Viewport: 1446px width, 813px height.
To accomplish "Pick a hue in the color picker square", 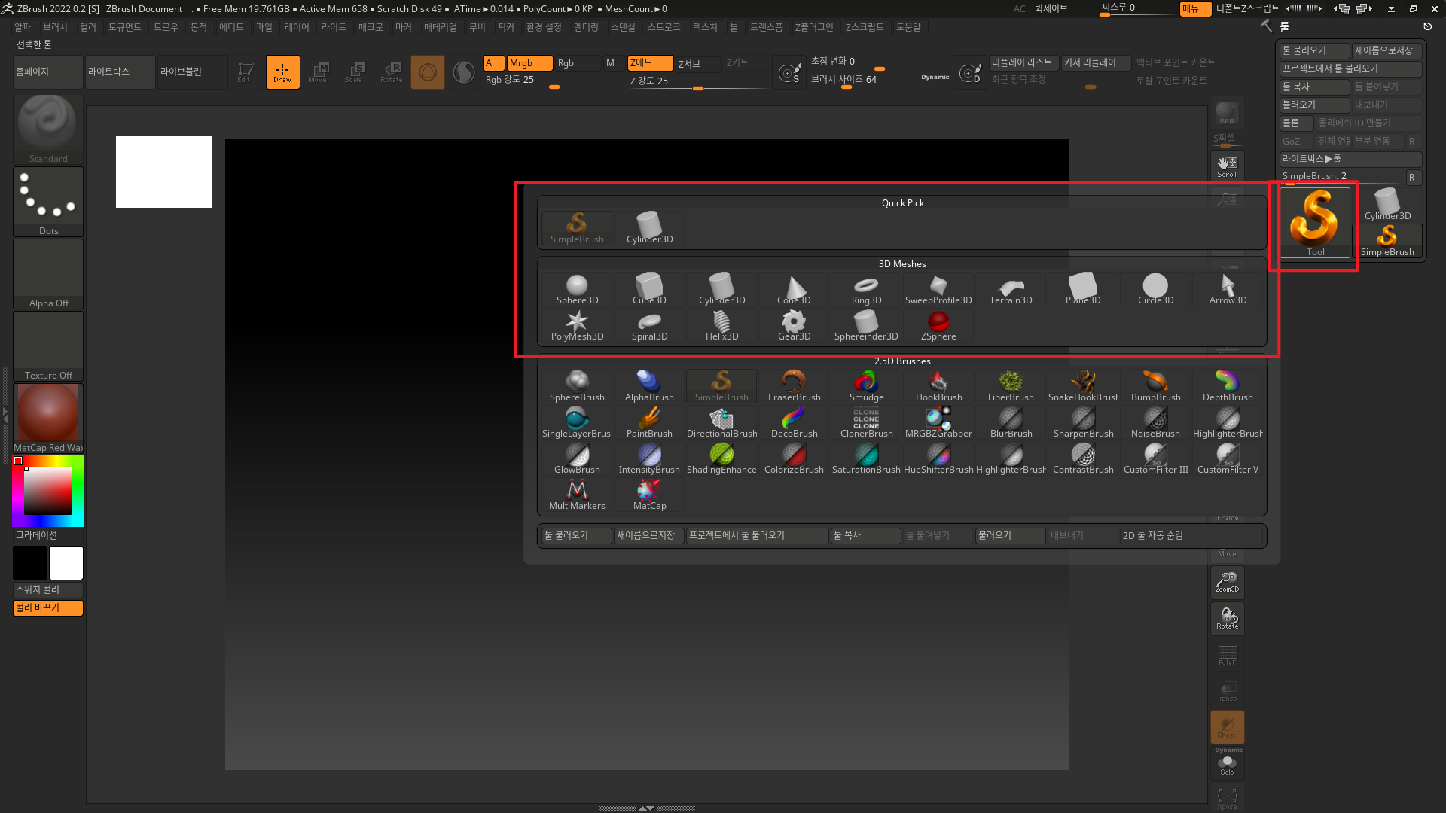I will coord(48,490).
